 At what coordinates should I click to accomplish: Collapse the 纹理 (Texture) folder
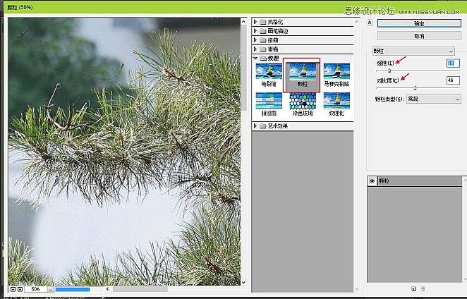click(255, 59)
